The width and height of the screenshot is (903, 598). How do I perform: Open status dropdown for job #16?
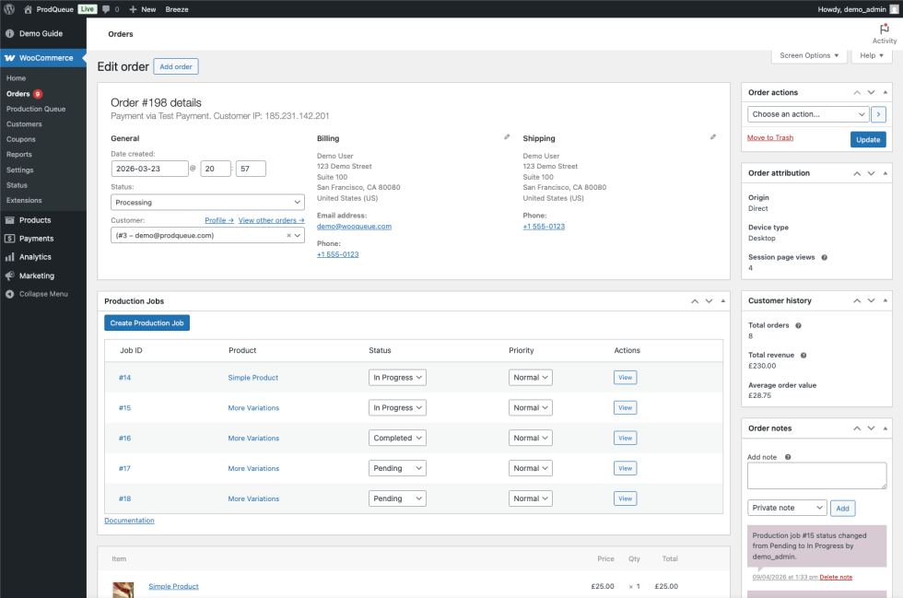398,439
